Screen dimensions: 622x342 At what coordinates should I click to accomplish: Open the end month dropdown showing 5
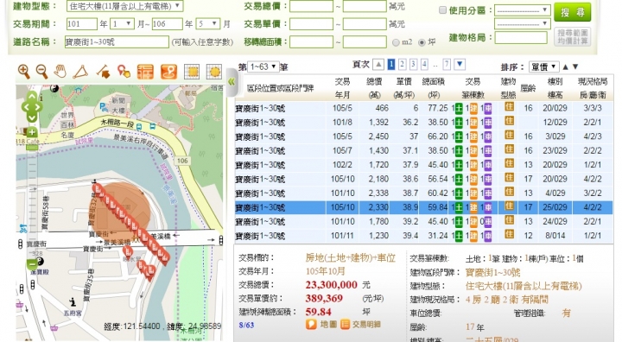pyautogui.click(x=207, y=24)
